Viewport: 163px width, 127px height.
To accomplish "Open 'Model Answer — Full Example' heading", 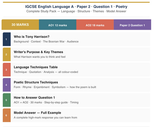I will 37,113.
